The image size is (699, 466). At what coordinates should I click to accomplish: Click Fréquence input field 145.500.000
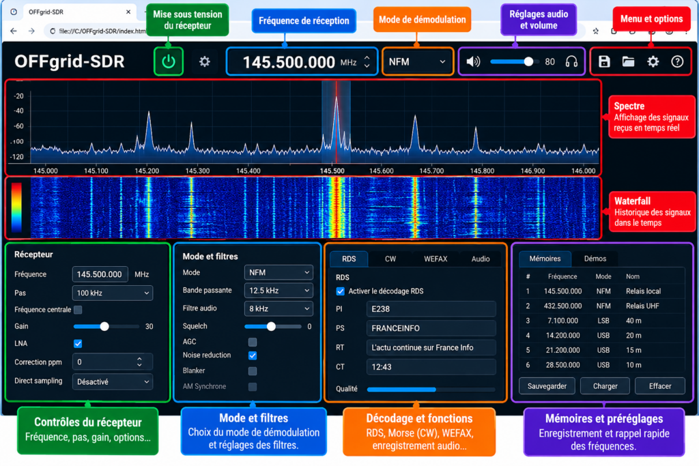(100, 274)
